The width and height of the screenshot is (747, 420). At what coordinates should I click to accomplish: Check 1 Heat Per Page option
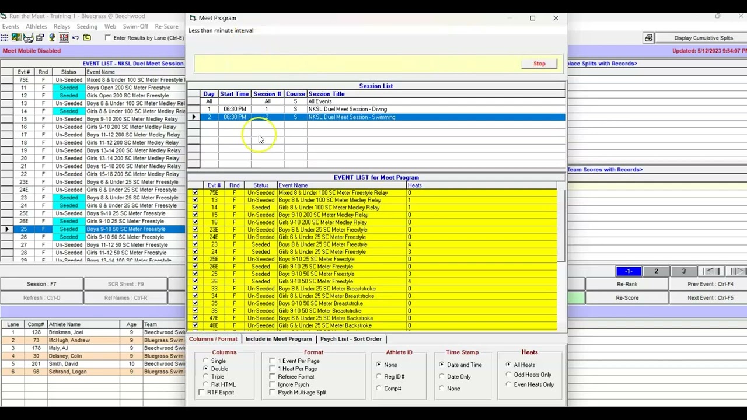pos(272,369)
